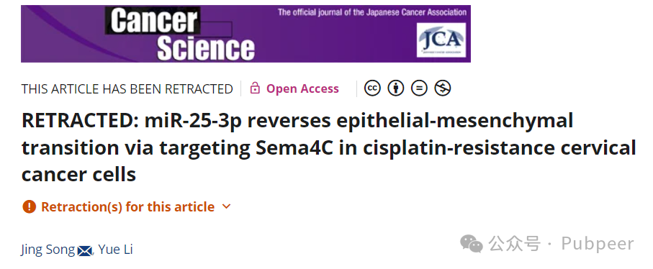Viewport: 653px width, 269px height.
Task: Click the 公众号 watermark text
Action: pyautogui.click(x=515, y=244)
